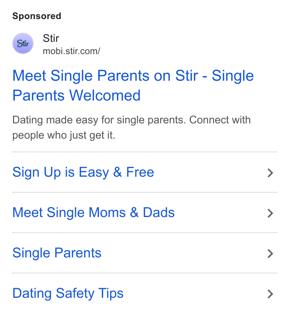Click the word 'Free' in the first sitelink

pos(140,172)
